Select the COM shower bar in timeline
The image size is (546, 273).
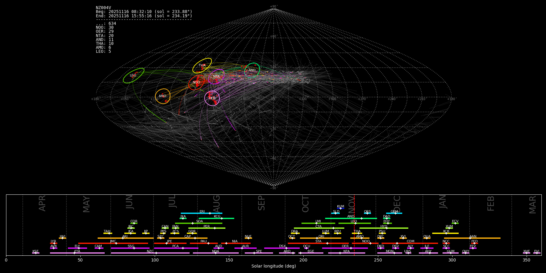(x=410, y=243)
